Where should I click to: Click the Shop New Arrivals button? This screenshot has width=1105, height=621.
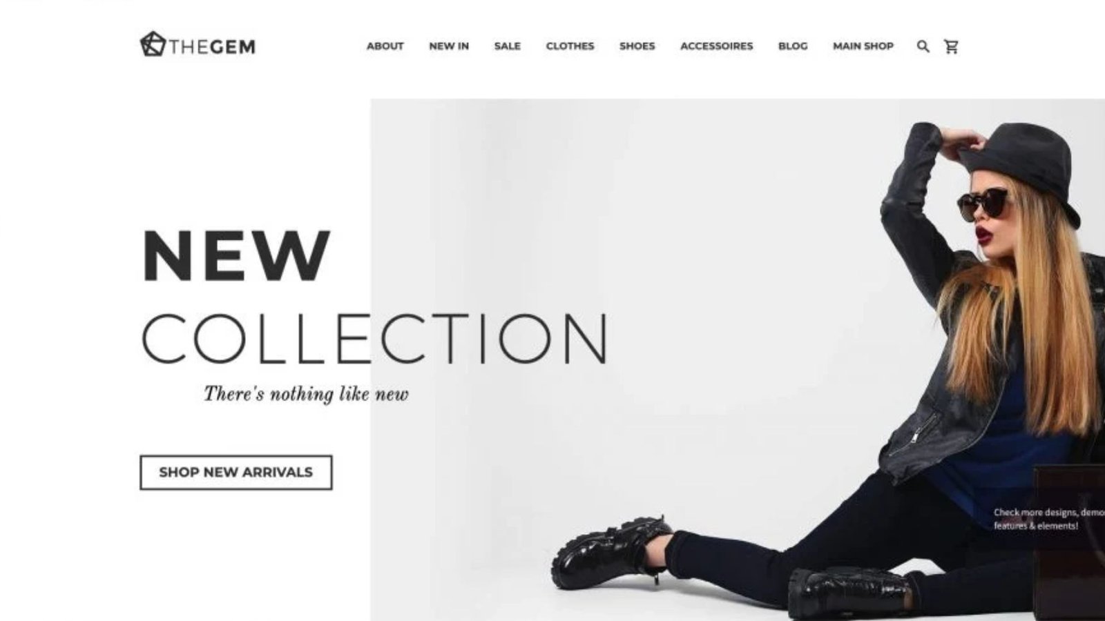pyautogui.click(x=236, y=473)
